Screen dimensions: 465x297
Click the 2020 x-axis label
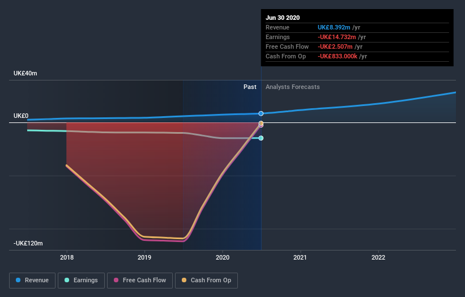pyautogui.click(x=223, y=257)
